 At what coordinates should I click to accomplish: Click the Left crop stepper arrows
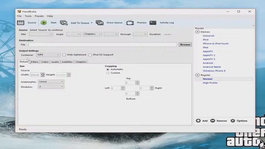coord(123,88)
